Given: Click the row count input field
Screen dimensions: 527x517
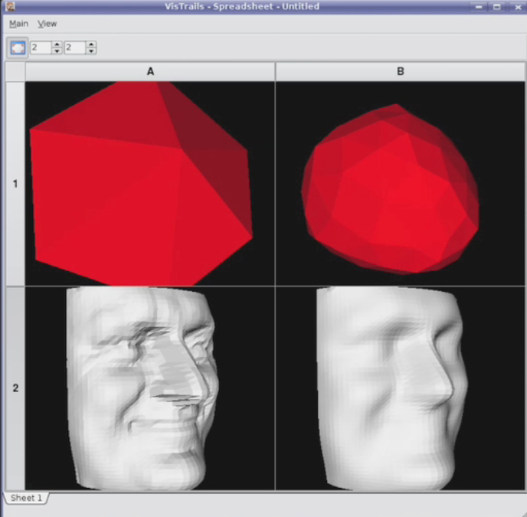Looking at the screenshot, I should point(41,47).
